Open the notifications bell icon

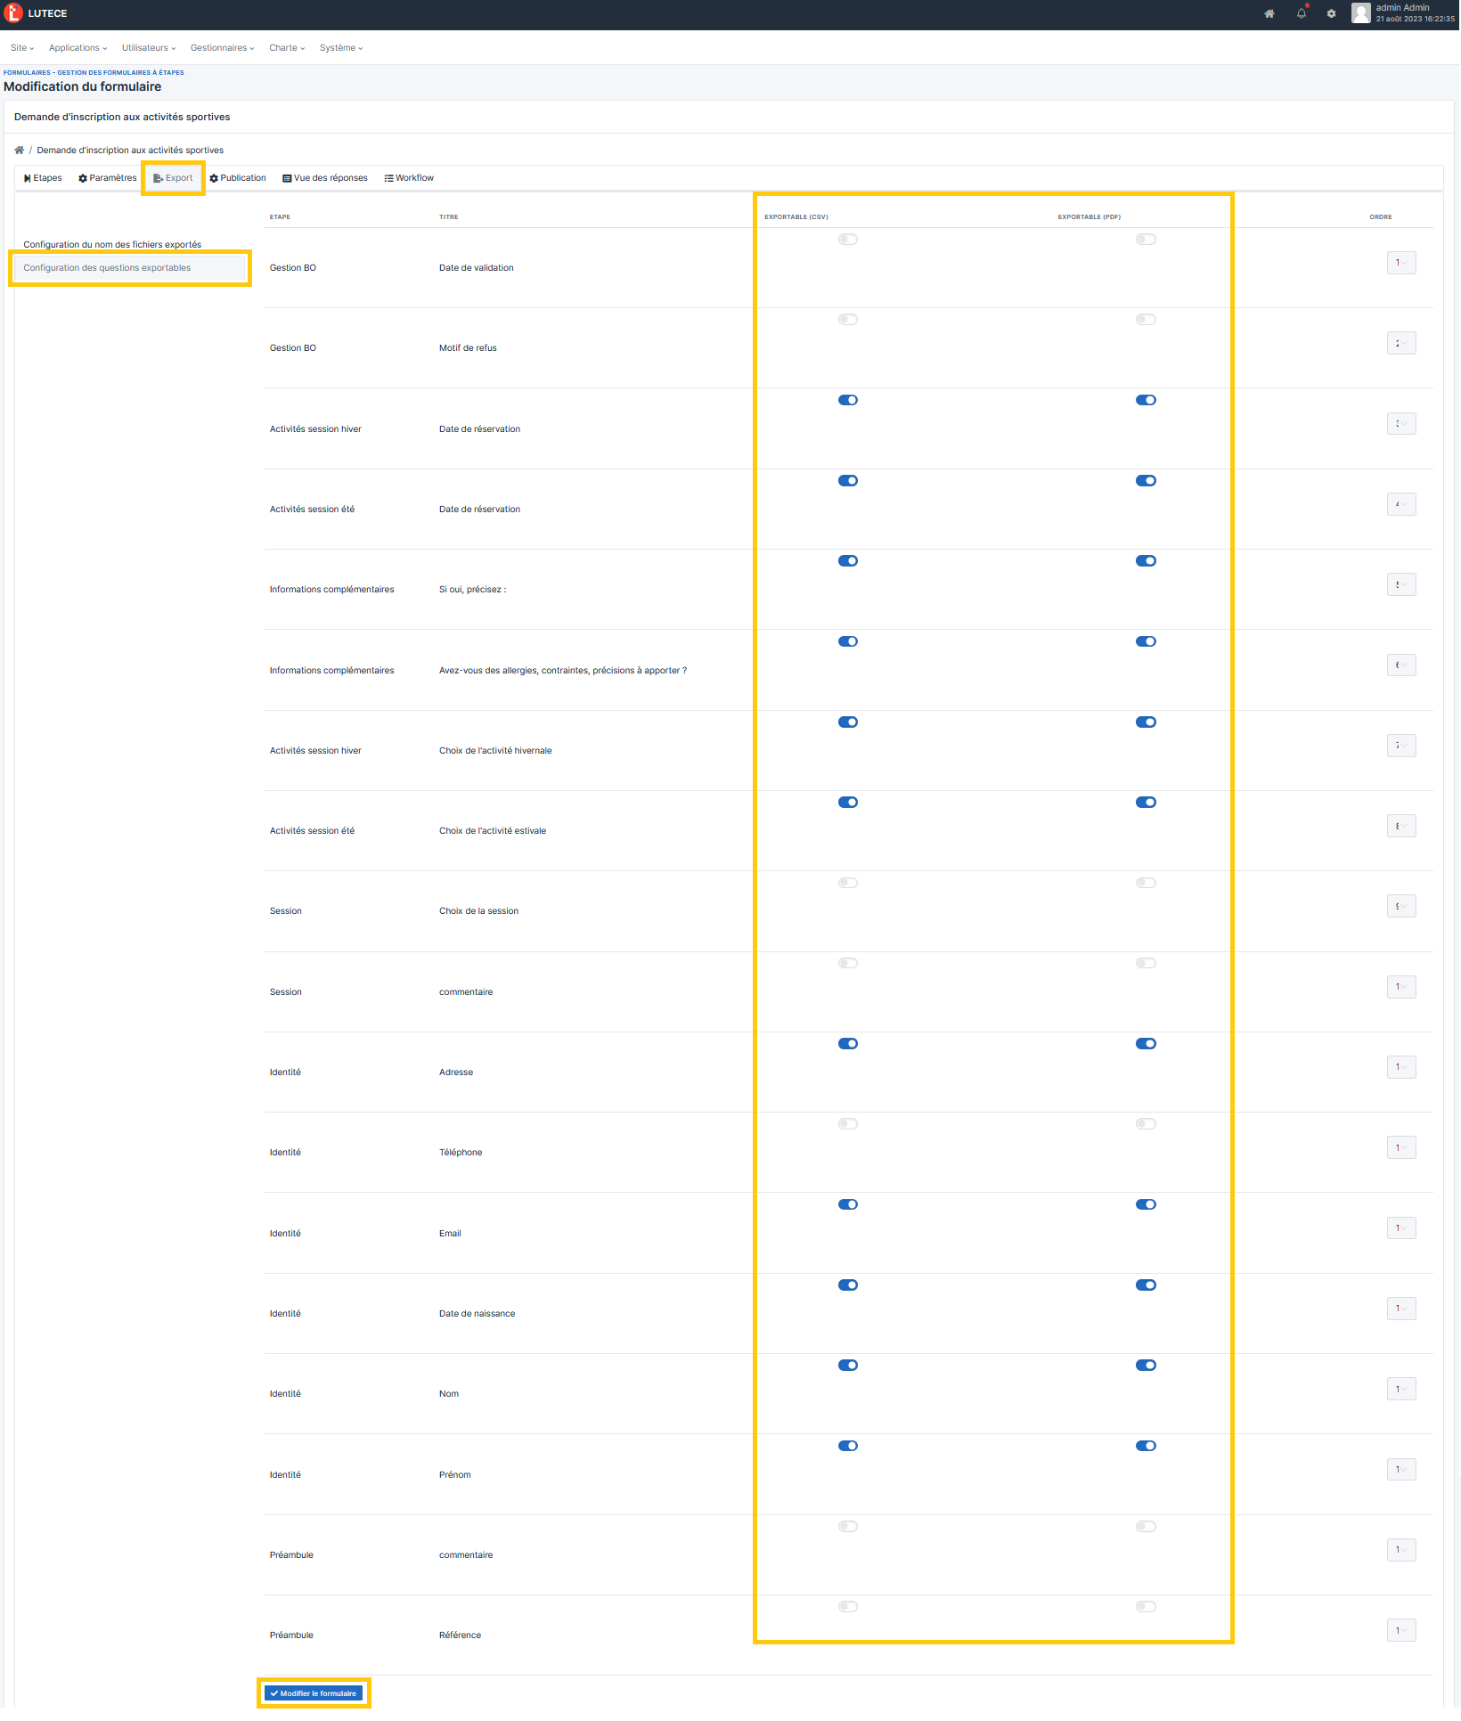1302,14
